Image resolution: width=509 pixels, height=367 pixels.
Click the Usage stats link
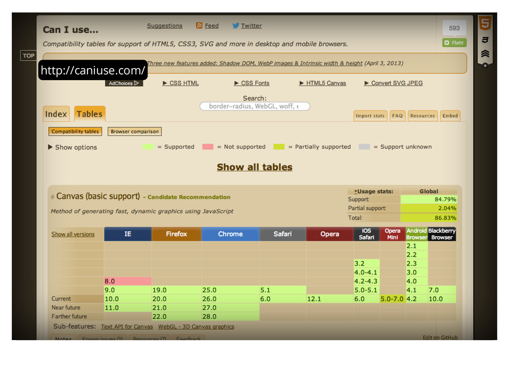click(374, 191)
